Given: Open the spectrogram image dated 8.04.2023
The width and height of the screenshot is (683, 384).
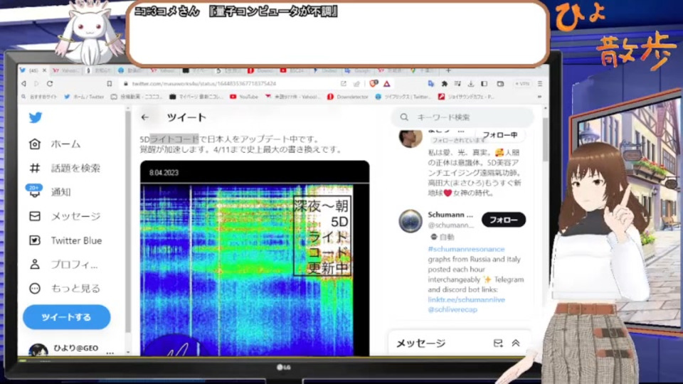Looking at the screenshot, I should 255,259.
